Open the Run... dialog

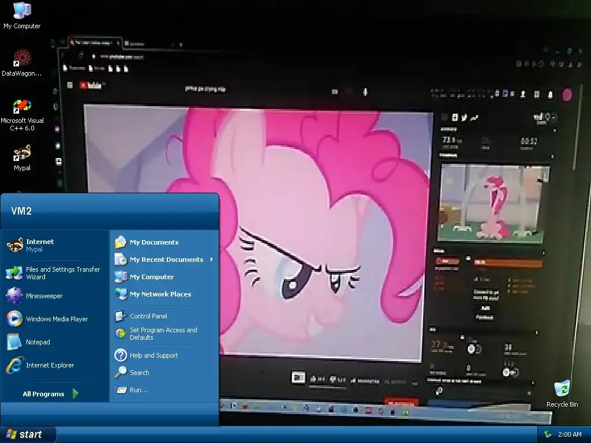coord(164,390)
